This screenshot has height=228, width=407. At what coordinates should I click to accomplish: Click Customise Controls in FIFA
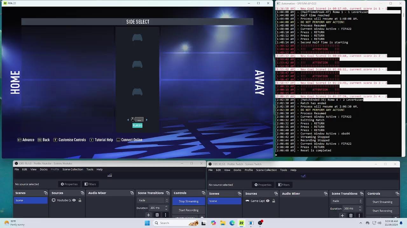tap(70, 140)
